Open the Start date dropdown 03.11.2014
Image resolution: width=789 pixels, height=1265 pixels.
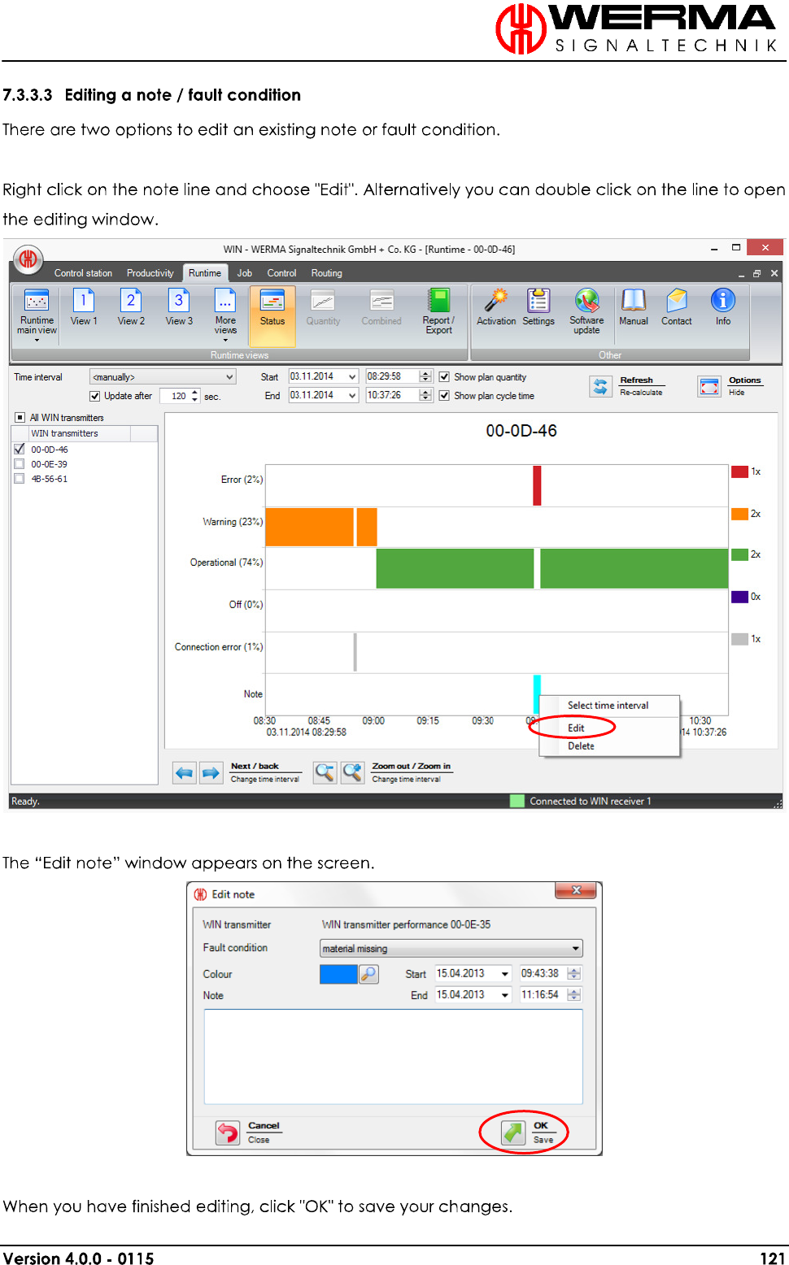[x=352, y=376]
